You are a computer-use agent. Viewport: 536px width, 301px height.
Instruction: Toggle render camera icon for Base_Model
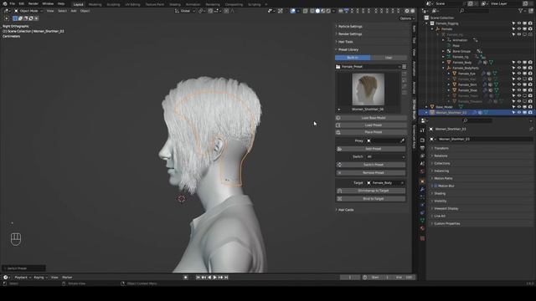(530, 107)
